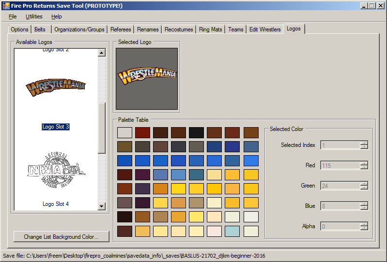Click the scroll down arrow in logo list
Screen dimensions: 387x262
pyautogui.click(x=102, y=206)
